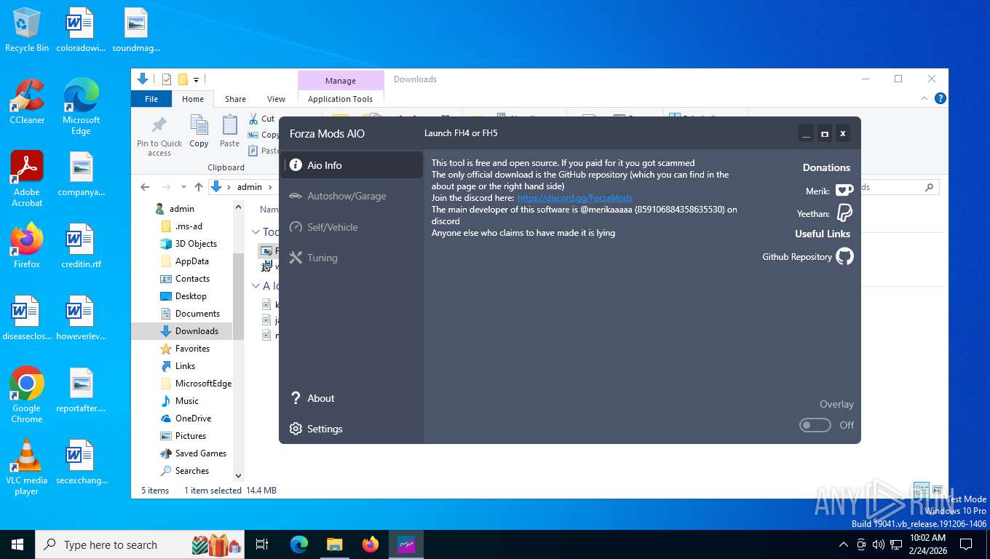
Task: Open Recycle Bin desktop icon
Action: [27, 30]
